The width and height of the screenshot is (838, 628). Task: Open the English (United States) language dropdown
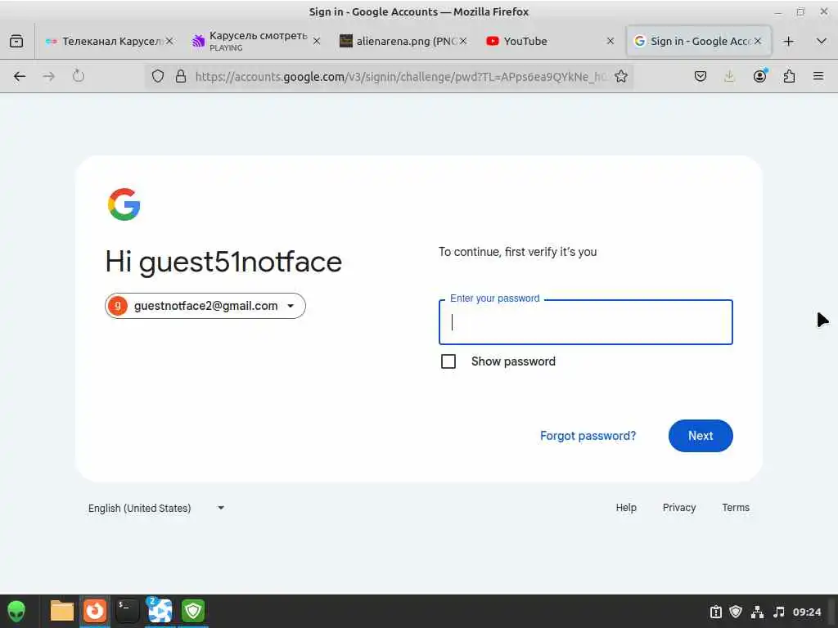click(156, 508)
